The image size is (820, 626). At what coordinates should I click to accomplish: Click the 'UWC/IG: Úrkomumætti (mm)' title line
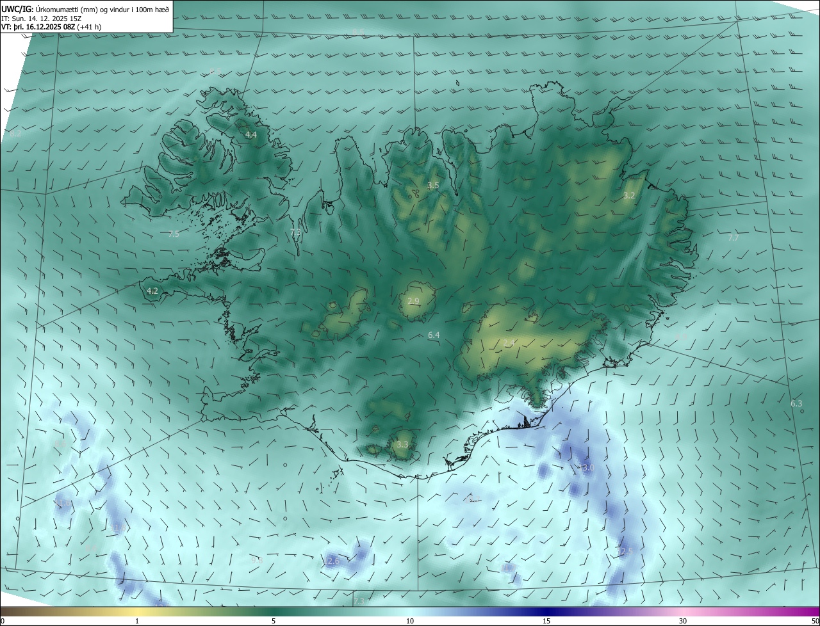85,8
